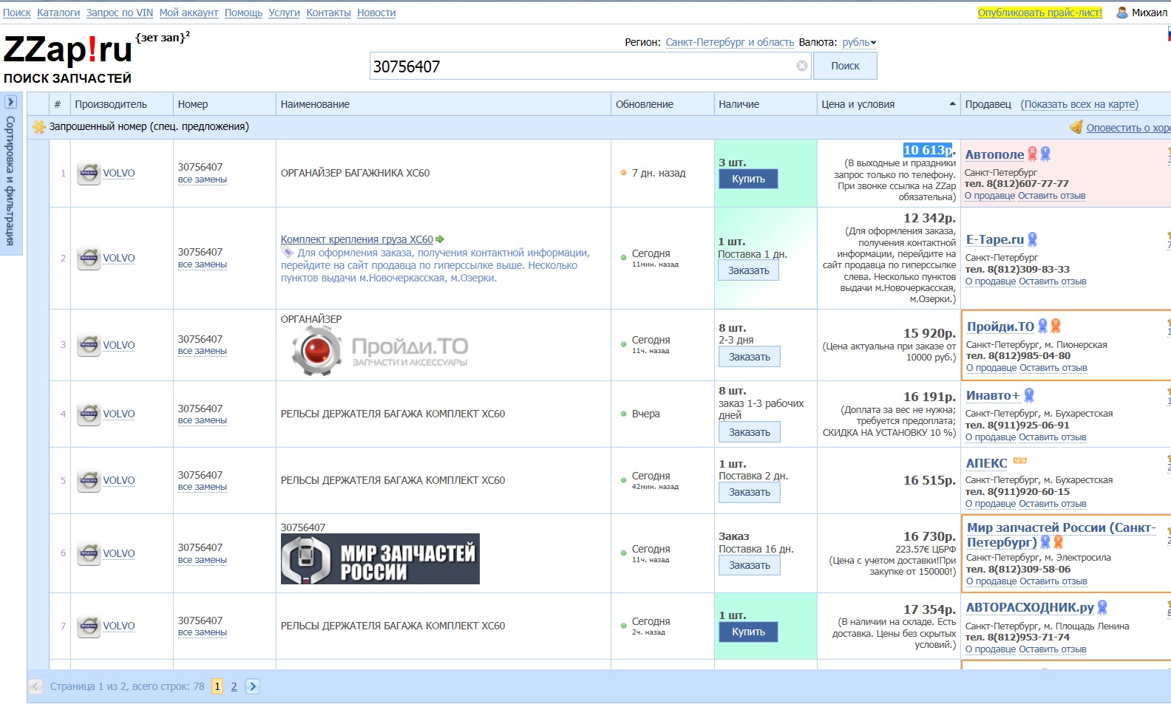Click the Volvo logo in row 3
This screenshot has width=1171, height=704.
89,345
